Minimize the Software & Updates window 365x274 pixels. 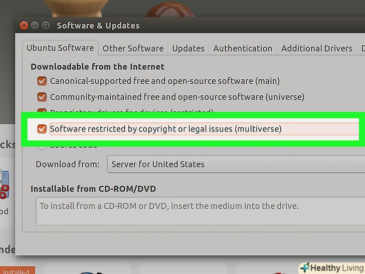[35, 25]
